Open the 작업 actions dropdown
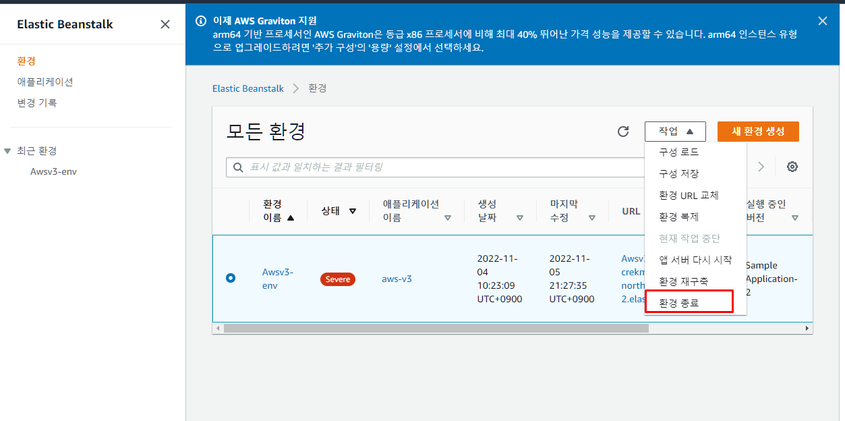This screenshot has height=421, width=845. (x=675, y=132)
